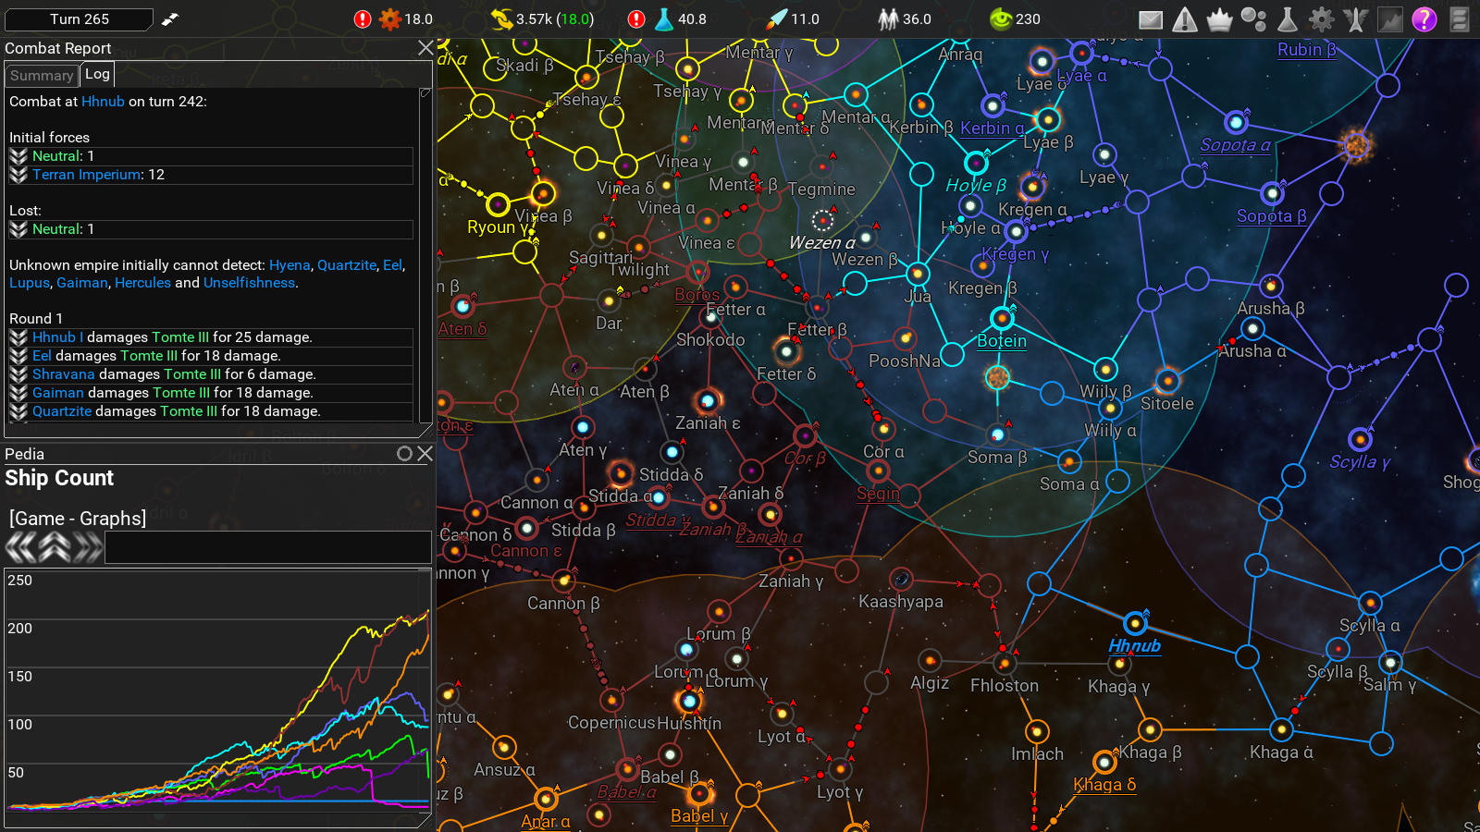
Task: Select the Log tab in Combat Report
Action: (97, 75)
